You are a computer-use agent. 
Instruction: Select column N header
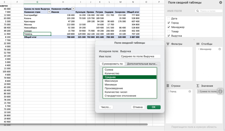133,2
